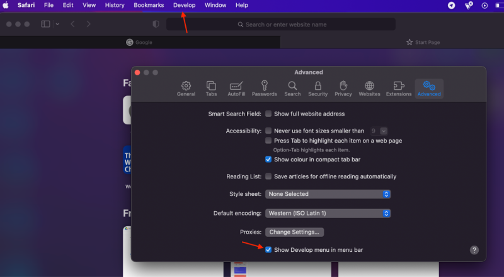Uncheck Show Develop menu in menu bar

pyautogui.click(x=268, y=250)
